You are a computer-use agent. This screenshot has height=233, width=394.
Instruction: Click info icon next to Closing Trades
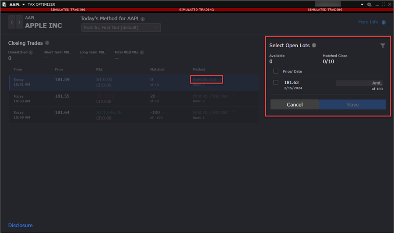pyautogui.click(x=47, y=43)
